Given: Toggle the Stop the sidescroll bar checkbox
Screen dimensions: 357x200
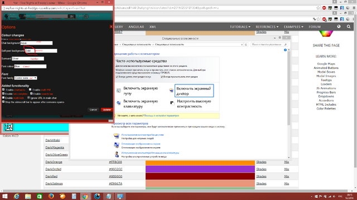Looking at the screenshot, I should click(3, 102).
